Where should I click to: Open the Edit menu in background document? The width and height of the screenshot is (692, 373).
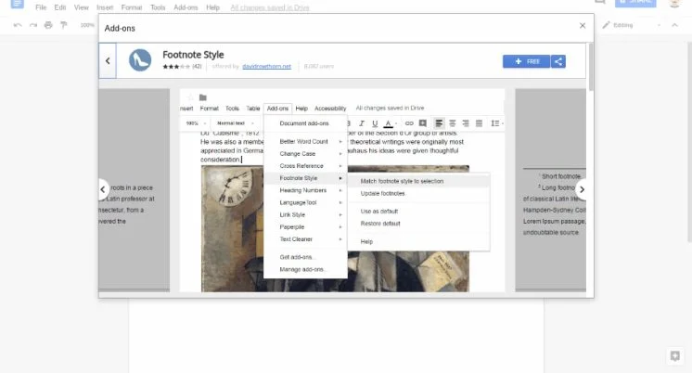60,7
